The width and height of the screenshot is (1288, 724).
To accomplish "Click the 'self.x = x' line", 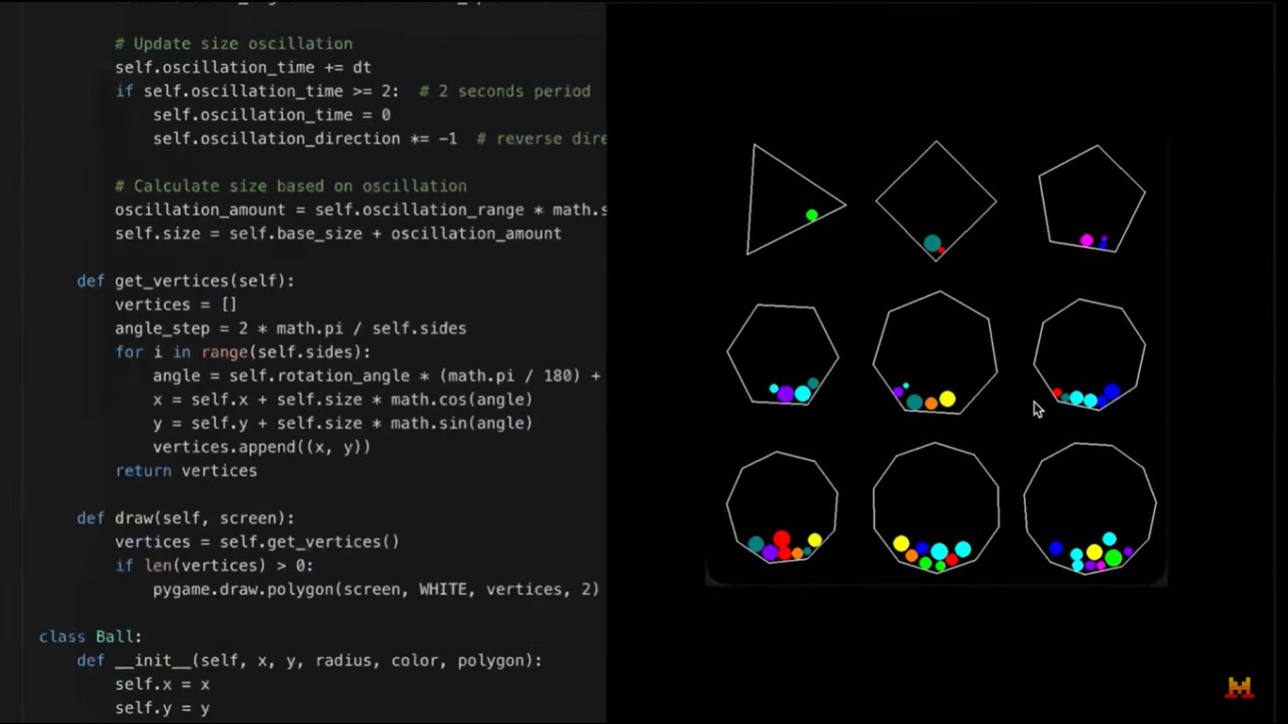I will [x=162, y=684].
